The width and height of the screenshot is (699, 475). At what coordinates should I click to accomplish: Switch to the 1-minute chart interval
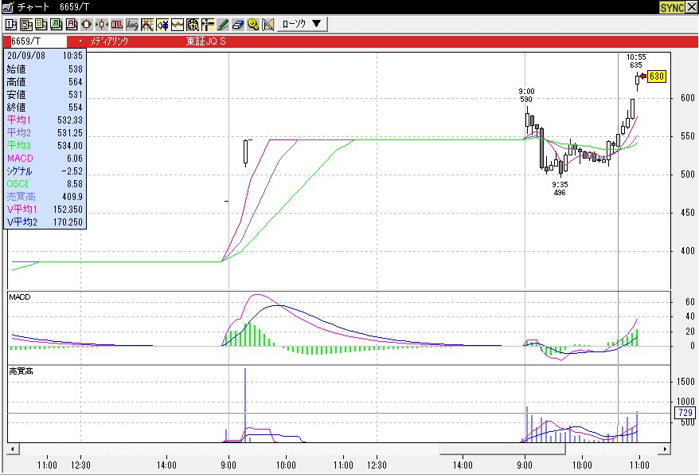tap(11, 24)
